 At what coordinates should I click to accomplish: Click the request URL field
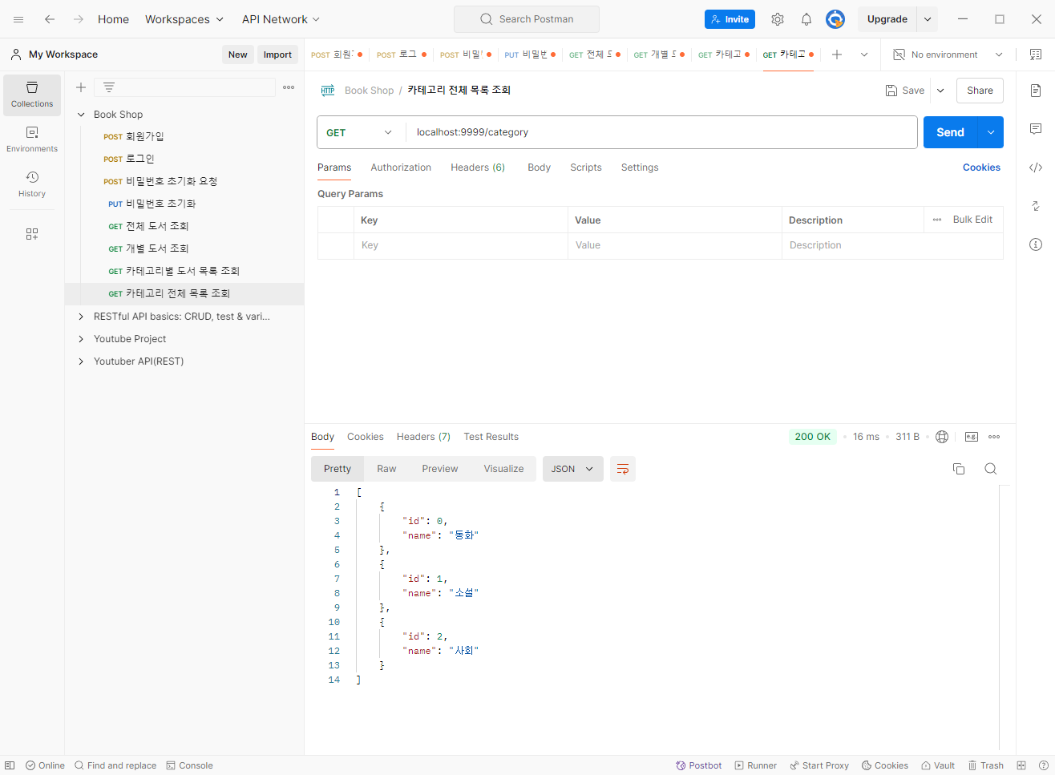click(x=661, y=132)
